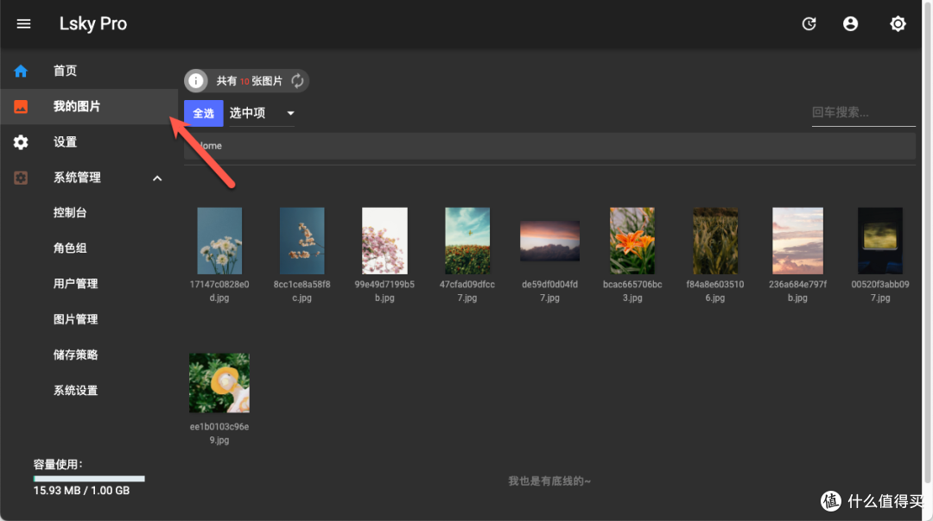Click the refresh history icon in header
Image resolution: width=933 pixels, height=521 pixels.
coord(809,24)
